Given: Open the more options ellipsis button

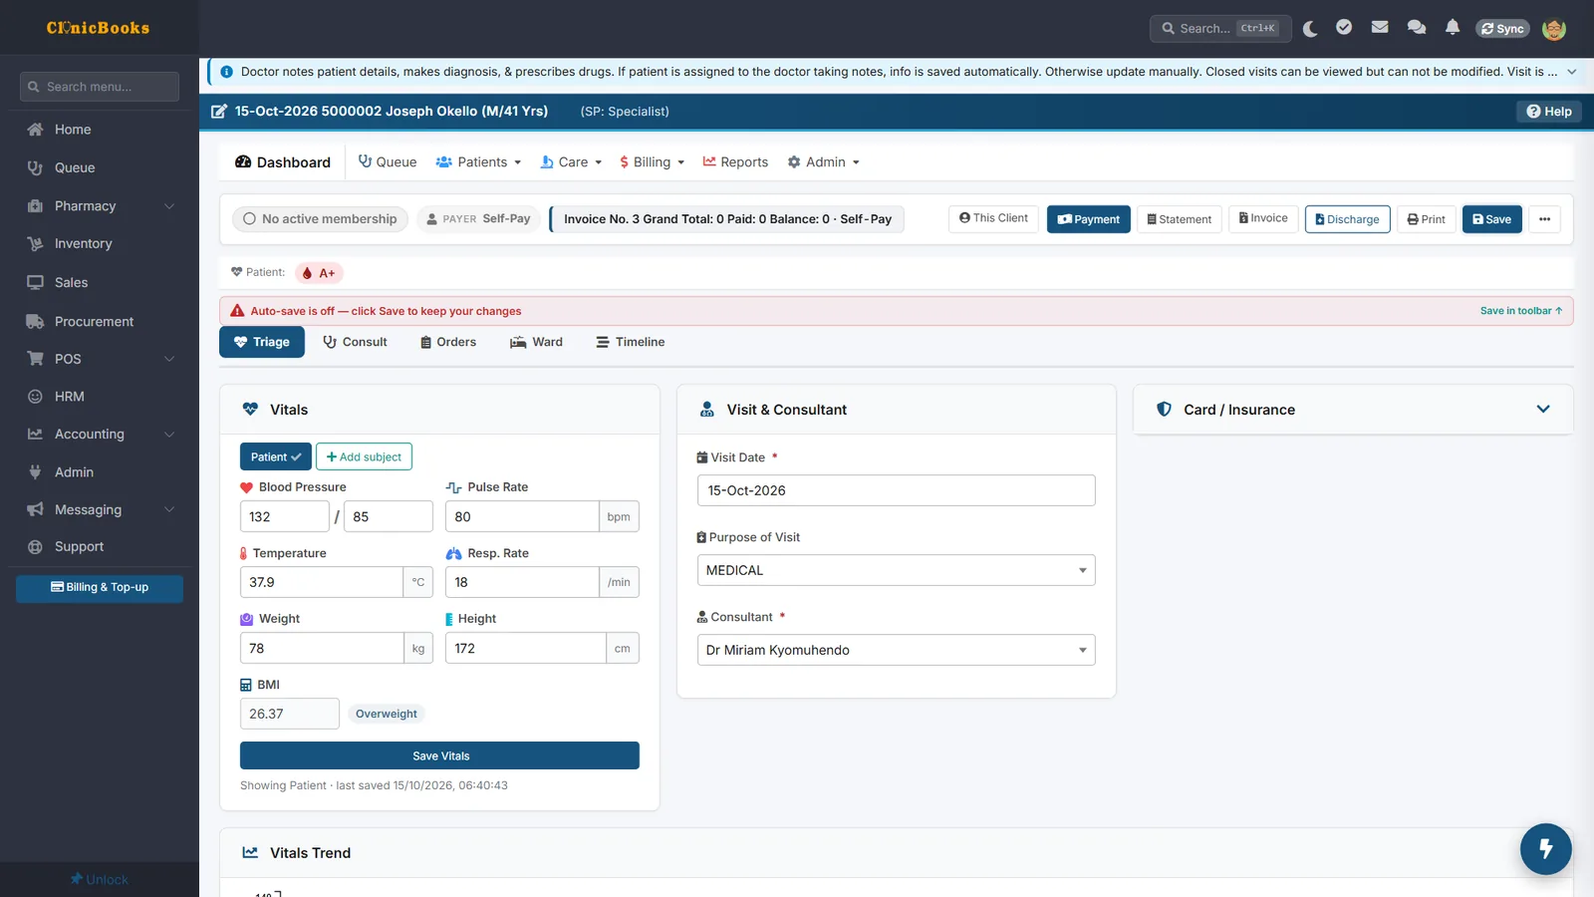Looking at the screenshot, I should pos(1544,219).
